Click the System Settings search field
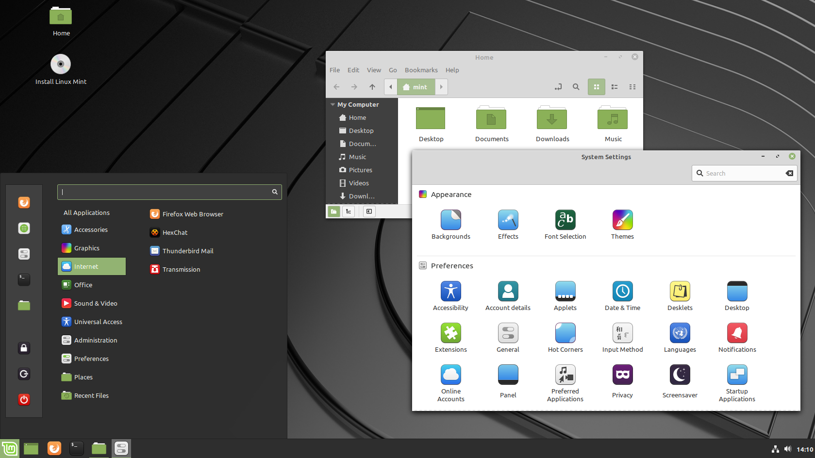815x458 pixels. coord(744,173)
